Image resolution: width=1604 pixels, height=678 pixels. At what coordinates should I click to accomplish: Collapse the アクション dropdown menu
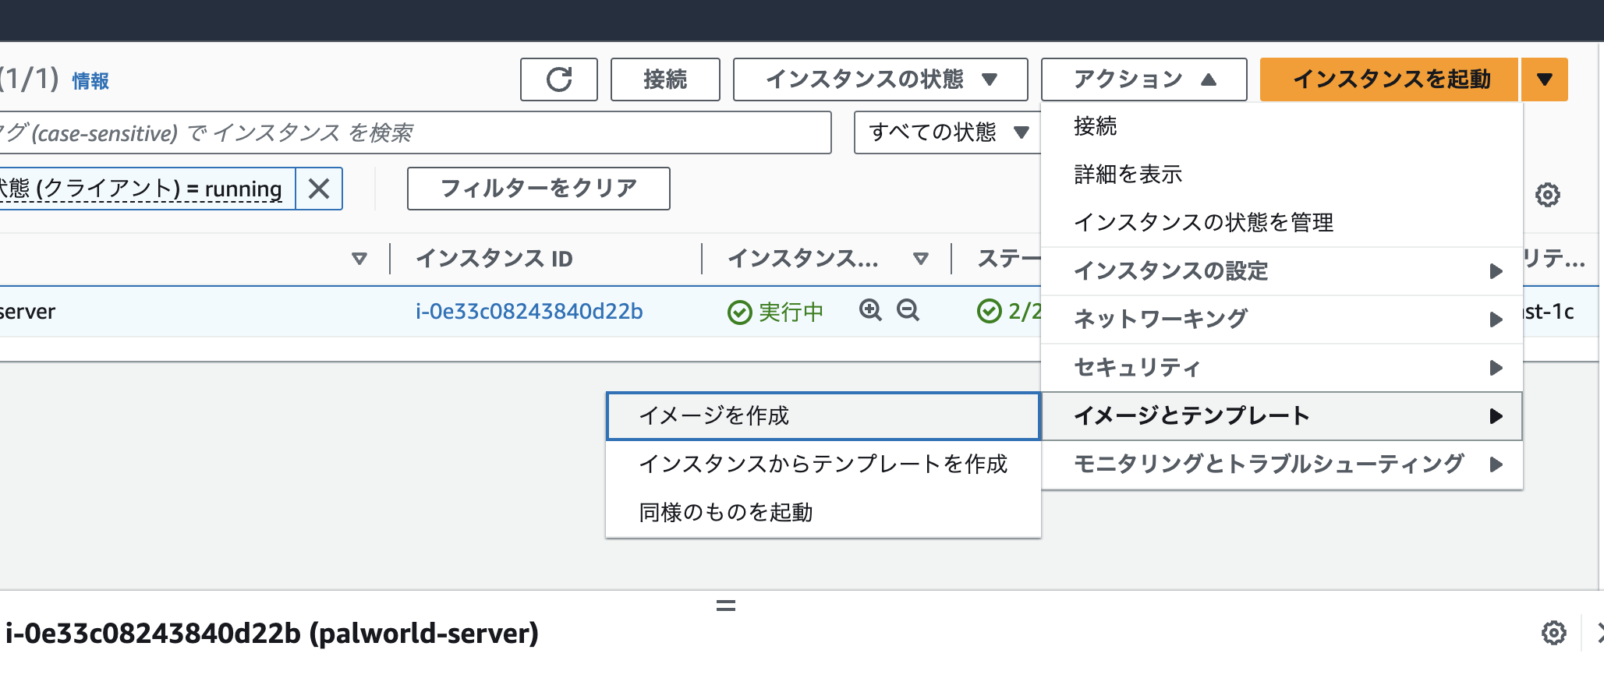tap(1143, 79)
